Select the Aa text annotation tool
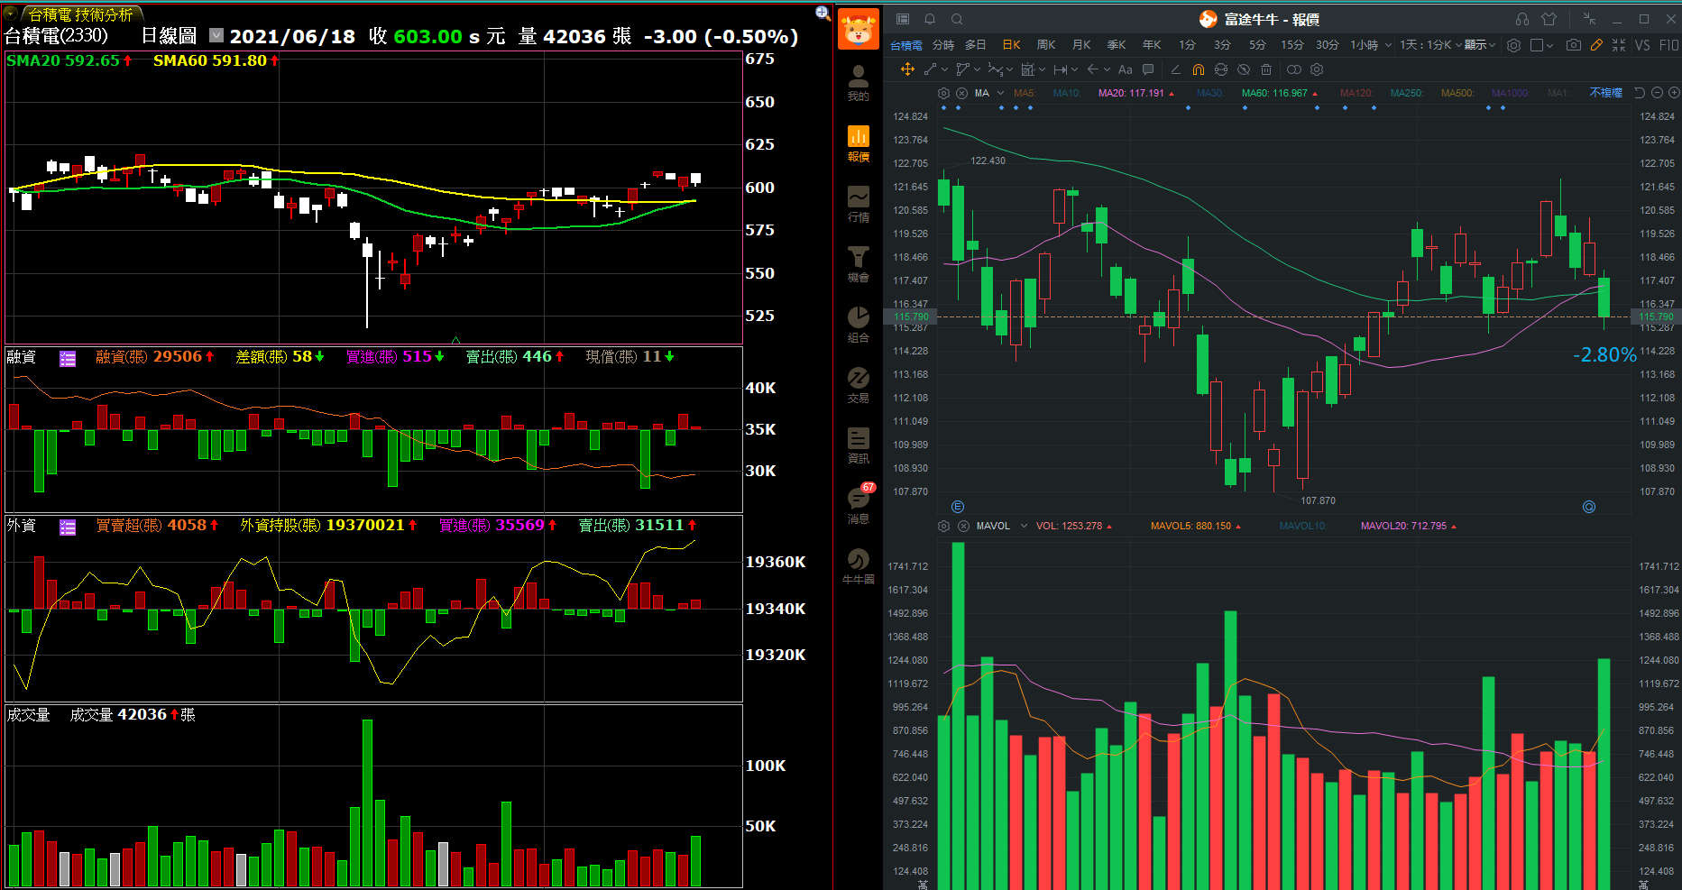1682x890 pixels. point(1125,69)
